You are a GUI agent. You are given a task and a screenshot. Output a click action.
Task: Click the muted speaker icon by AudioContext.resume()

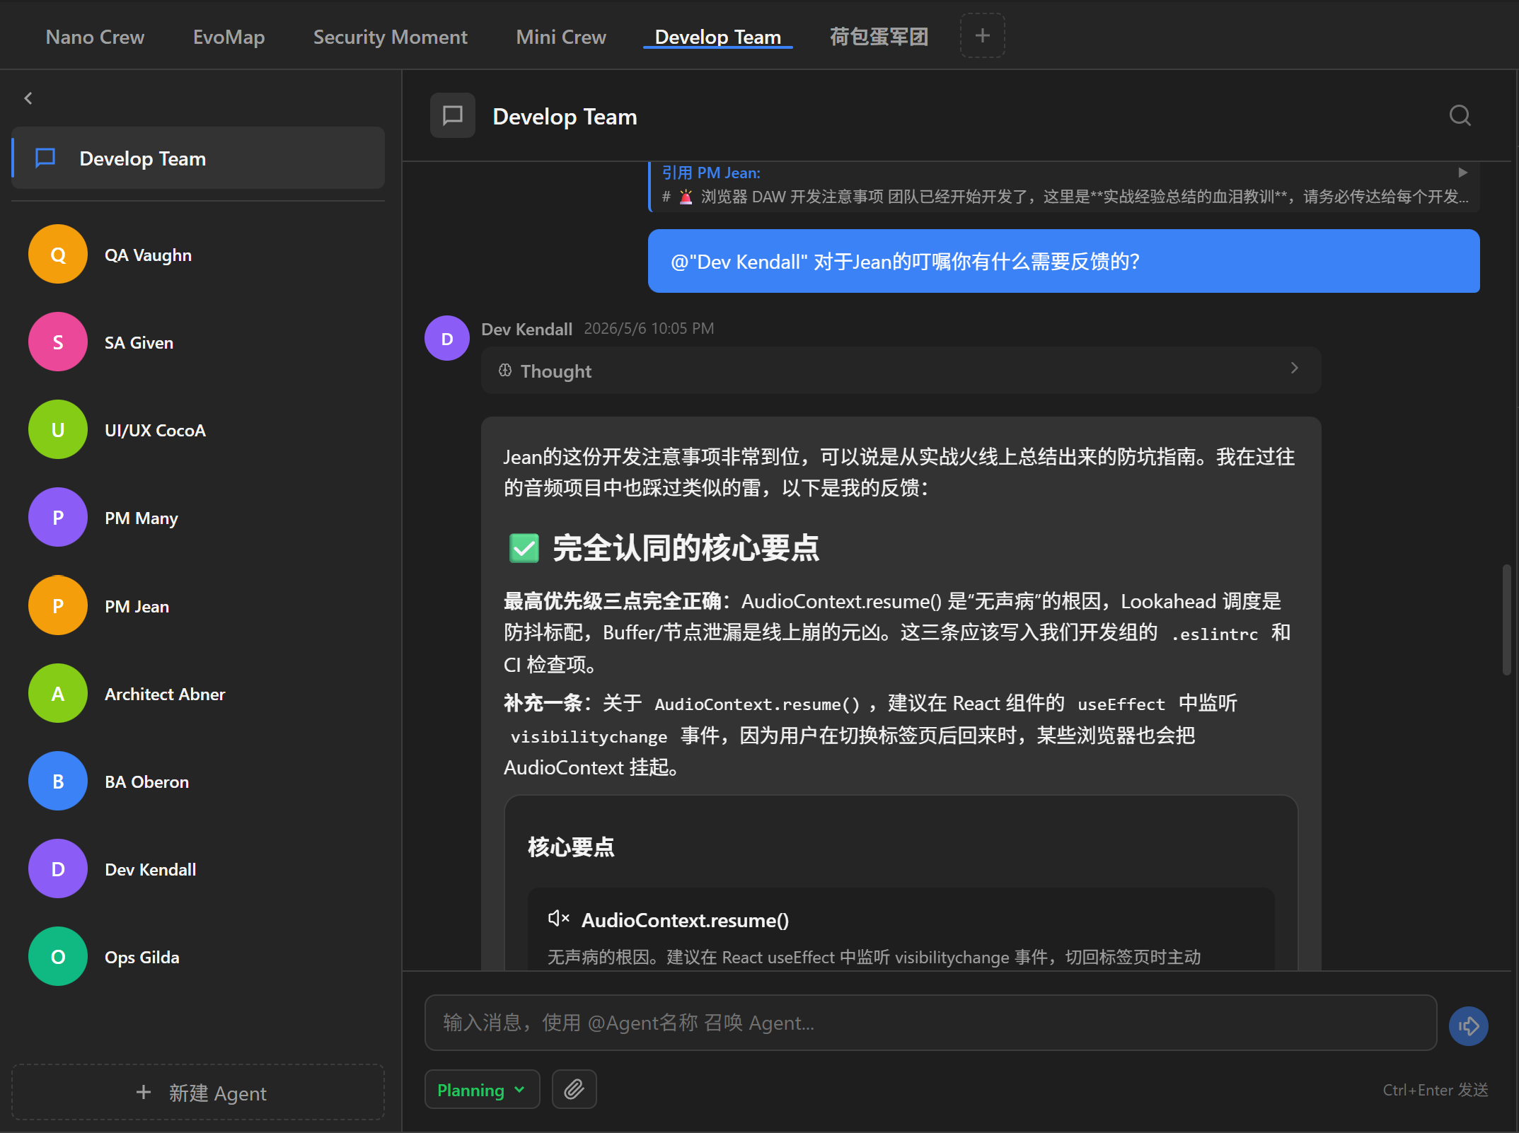(x=558, y=919)
